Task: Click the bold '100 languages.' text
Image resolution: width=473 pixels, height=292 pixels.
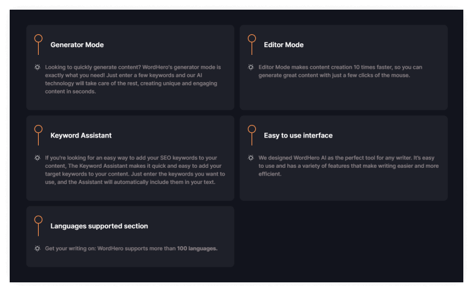Action: [x=197, y=249]
